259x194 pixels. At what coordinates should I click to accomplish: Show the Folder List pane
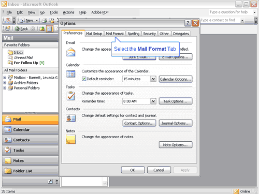pos(31,171)
